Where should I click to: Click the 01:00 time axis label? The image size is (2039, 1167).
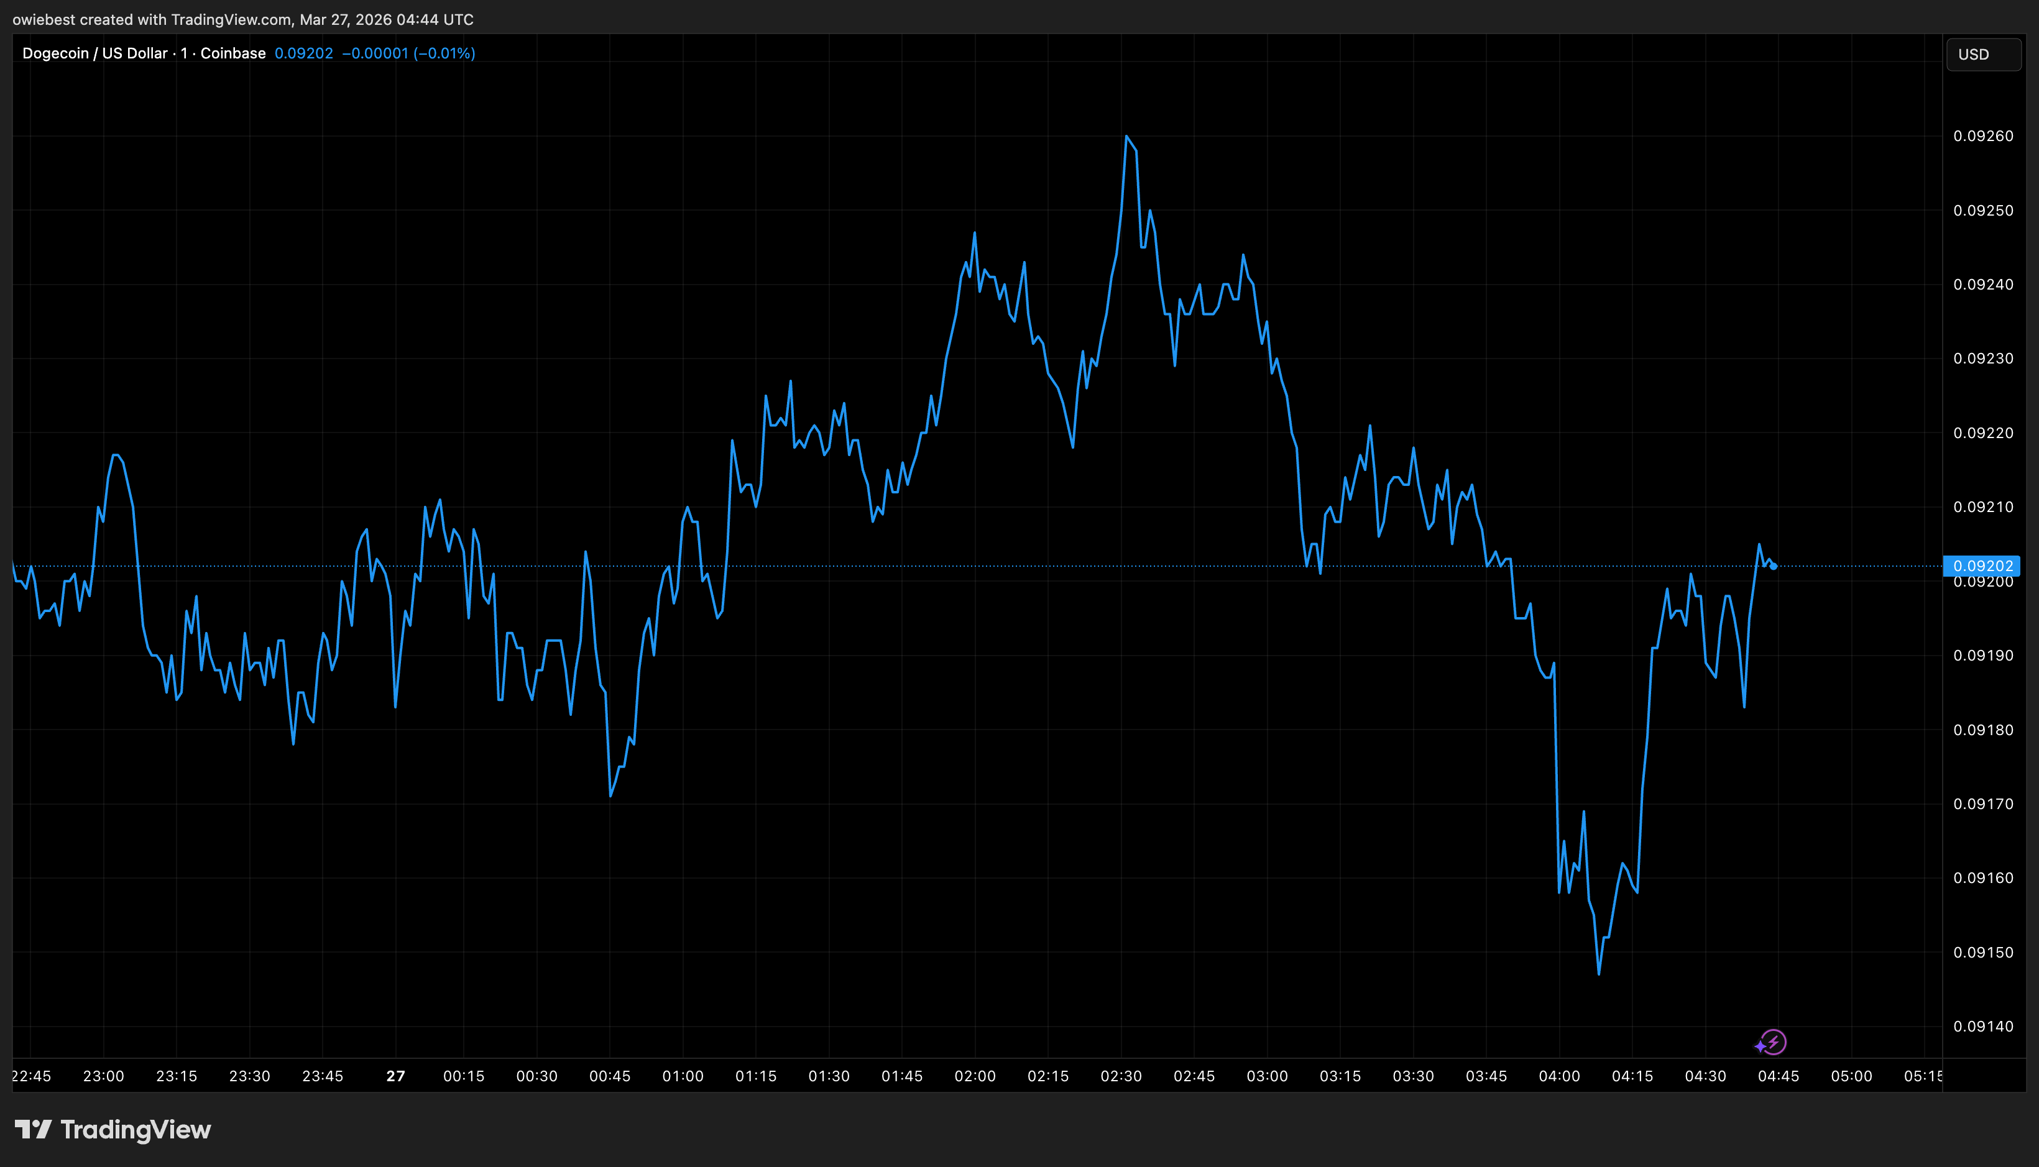683,1076
